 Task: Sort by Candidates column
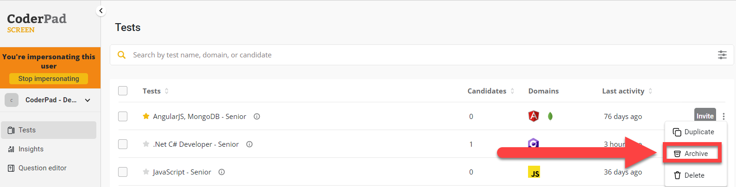click(491, 91)
